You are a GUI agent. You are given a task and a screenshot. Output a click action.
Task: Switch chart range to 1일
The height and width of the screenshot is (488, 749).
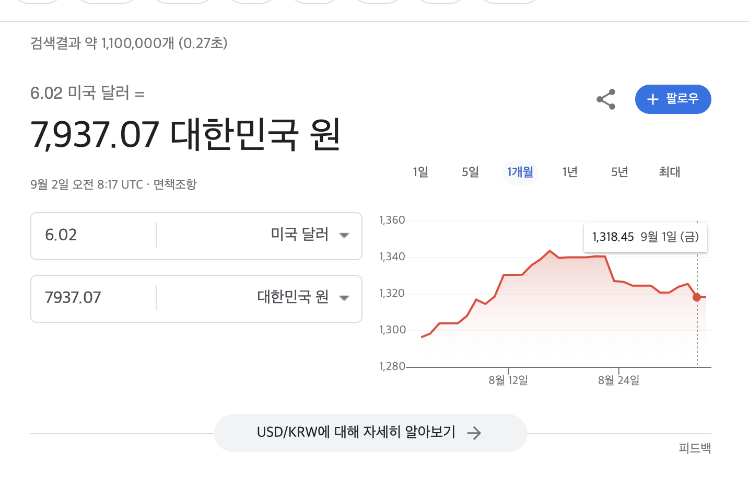(420, 172)
